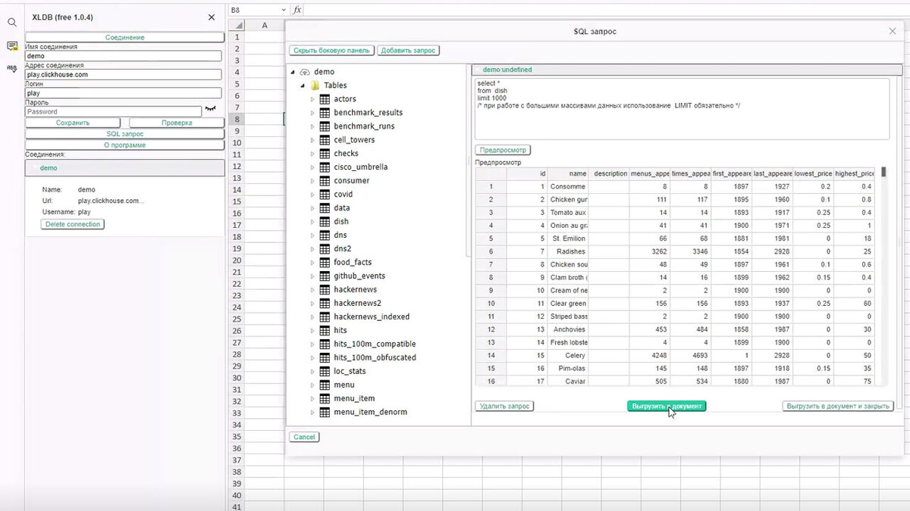Screen dimensions: 910x511
Task: Select the menu_item table
Action: (x=354, y=399)
